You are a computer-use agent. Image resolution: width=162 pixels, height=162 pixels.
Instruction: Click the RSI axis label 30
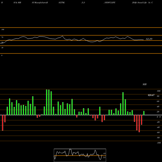tap(2, 48)
